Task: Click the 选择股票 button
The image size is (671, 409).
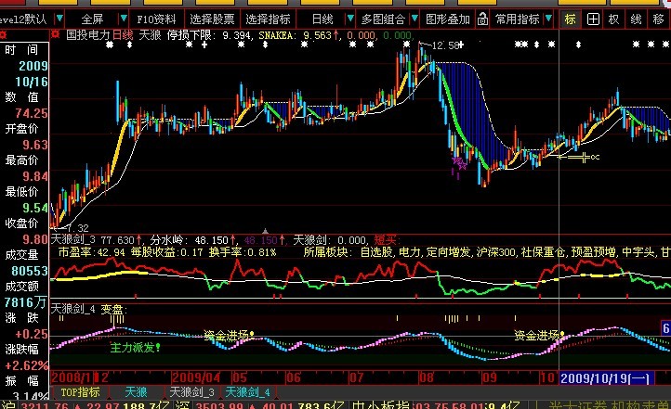Action: pyautogui.click(x=212, y=19)
